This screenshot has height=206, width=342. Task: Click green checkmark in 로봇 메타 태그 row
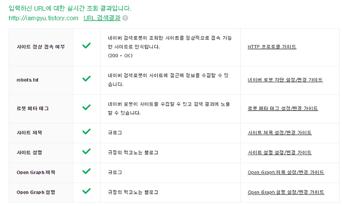[x=86, y=107]
